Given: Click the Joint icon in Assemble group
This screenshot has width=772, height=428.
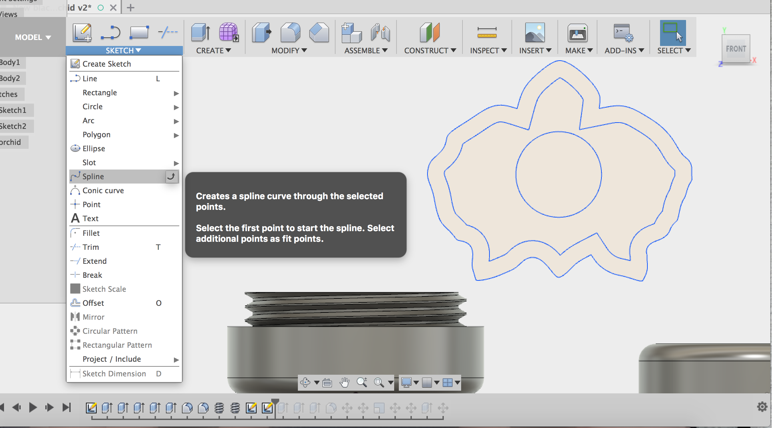Looking at the screenshot, I should click(380, 32).
